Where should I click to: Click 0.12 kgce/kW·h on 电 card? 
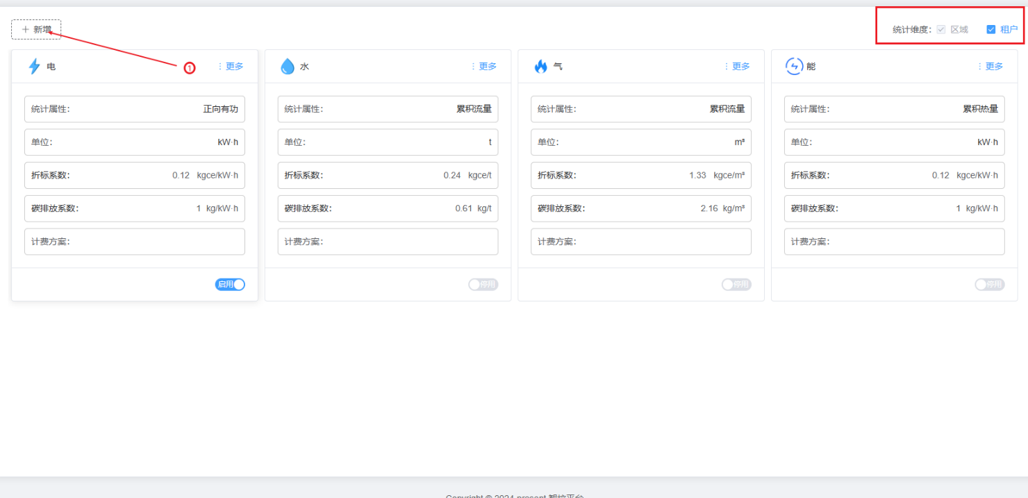pyautogui.click(x=205, y=175)
